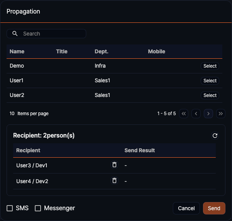Refresh the recipient list
The width and height of the screenshot is (232, 221).
[215, 136]
